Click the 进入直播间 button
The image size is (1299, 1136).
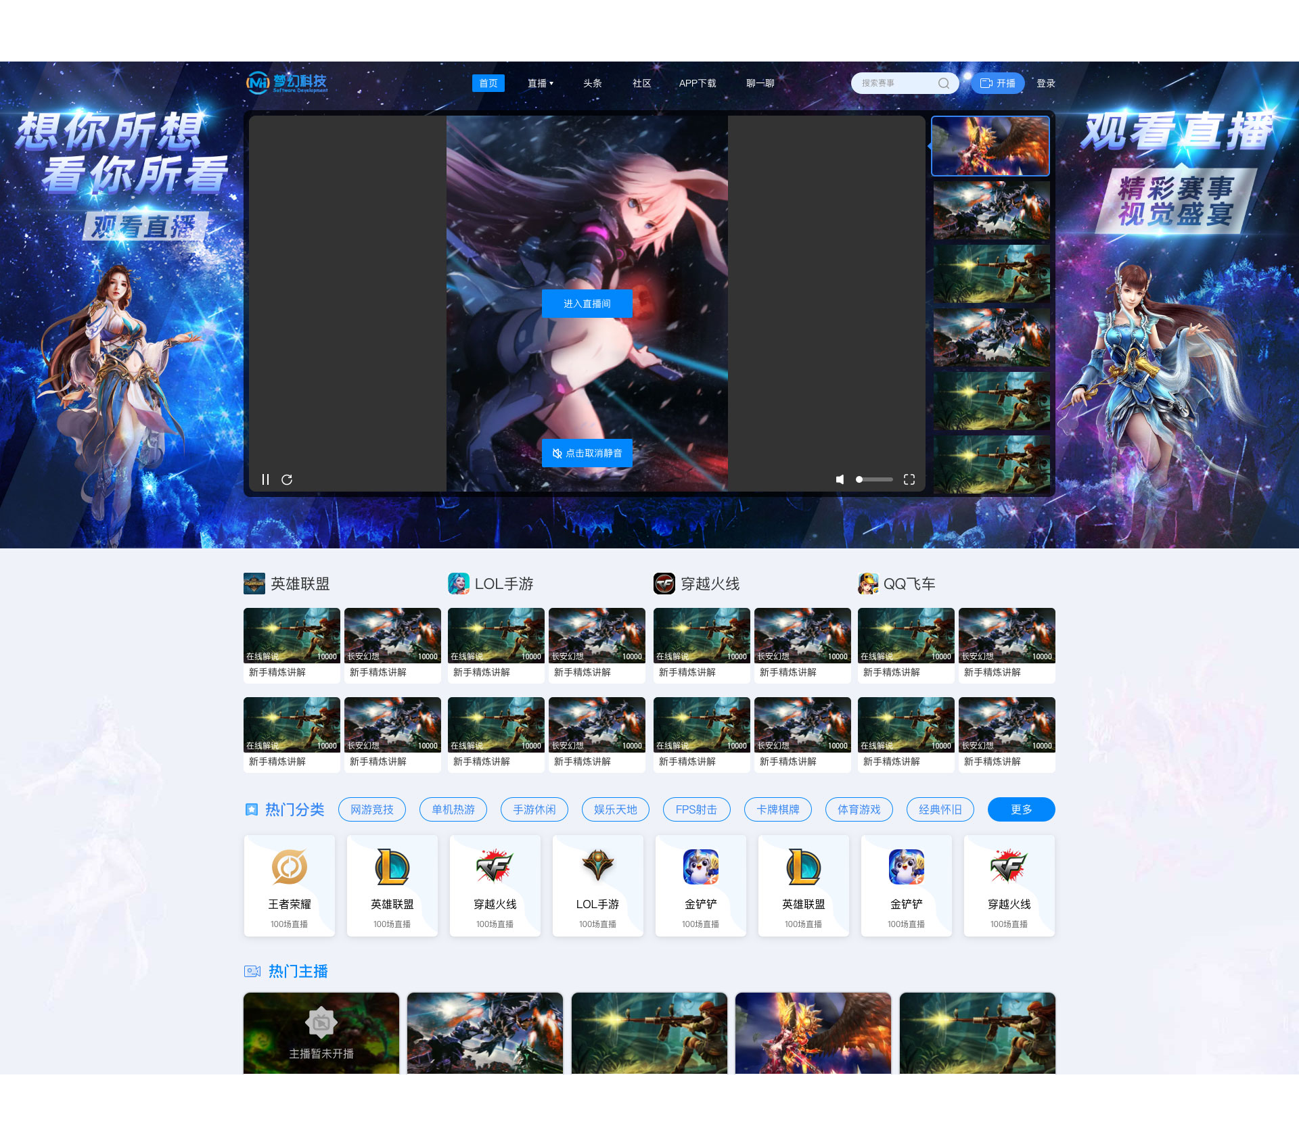[587, 304]
